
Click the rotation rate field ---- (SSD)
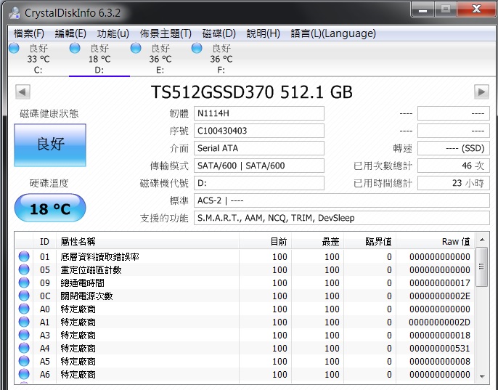tap(454, 148)
